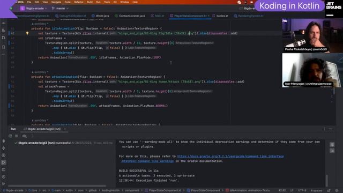
Task: Open the docs.gradle.org userguide link
Action: (x=230, y=156)
